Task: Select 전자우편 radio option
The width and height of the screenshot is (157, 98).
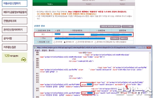Action: (55, 42)
